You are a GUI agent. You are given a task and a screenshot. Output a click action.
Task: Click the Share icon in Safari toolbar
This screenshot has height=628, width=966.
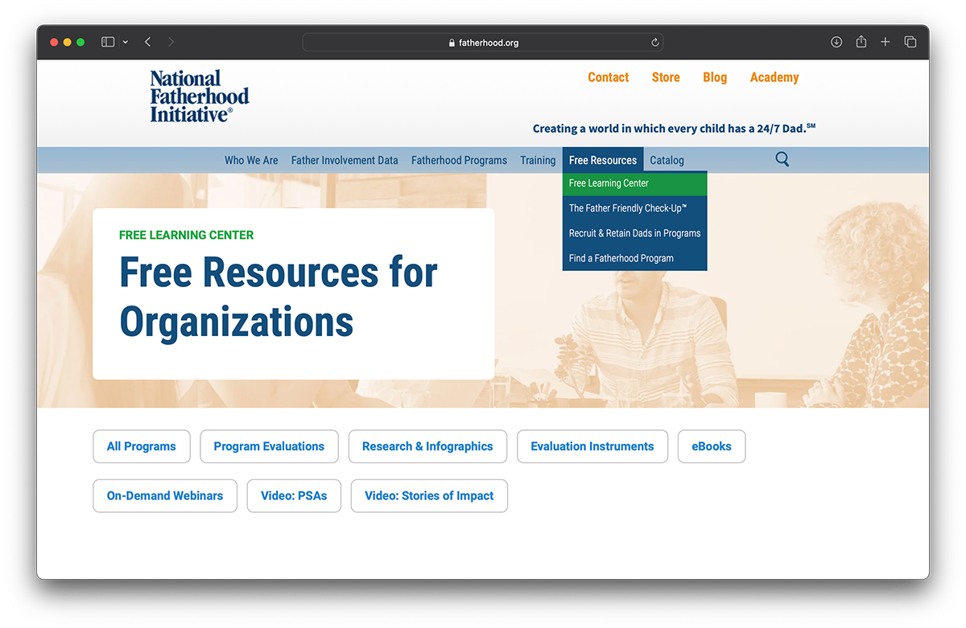pos(861,42)
